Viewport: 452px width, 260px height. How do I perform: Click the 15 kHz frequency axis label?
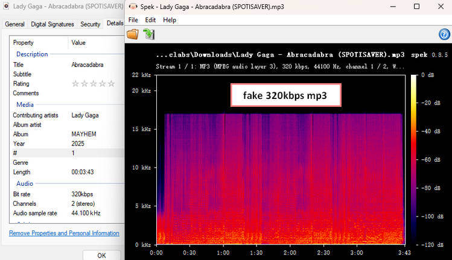click(141, 129)
